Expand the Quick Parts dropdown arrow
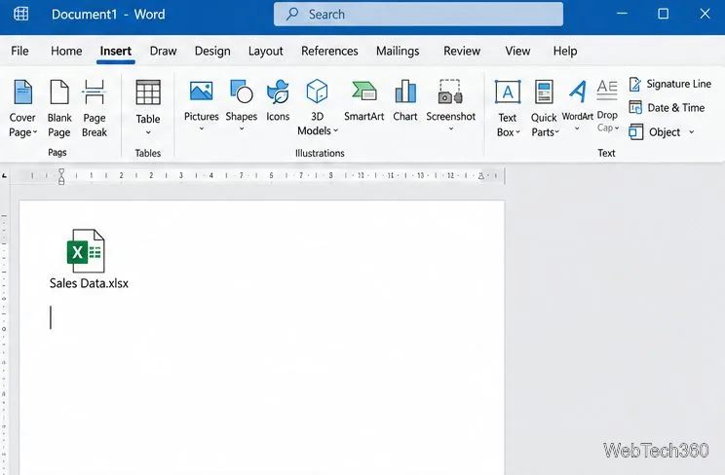This screenshot has height=475, width=725. (557, 132)
